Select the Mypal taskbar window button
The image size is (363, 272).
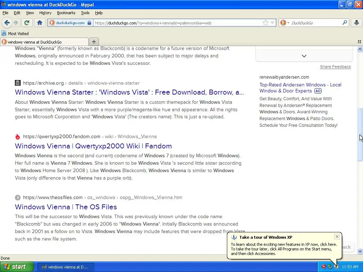tap(66, 267)
